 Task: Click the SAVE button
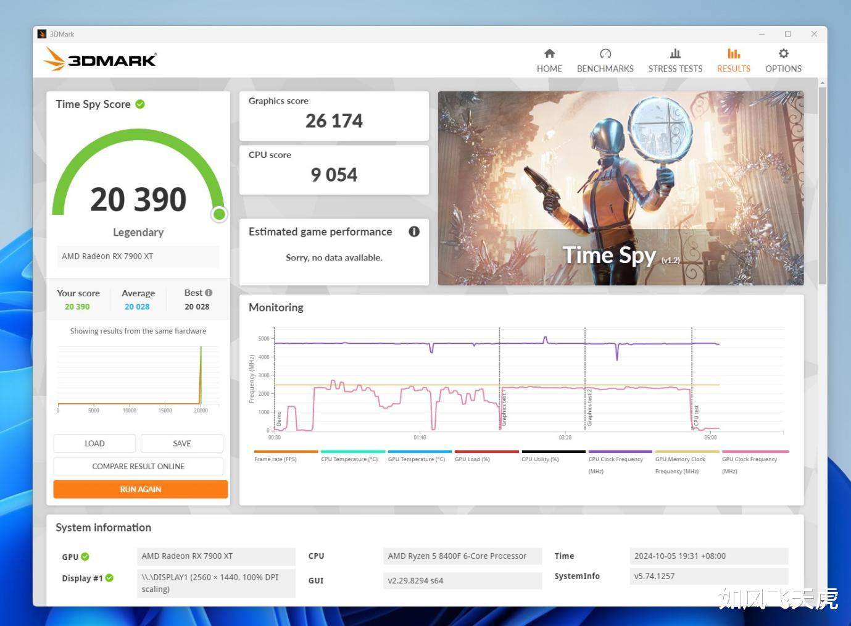point(182,443)
